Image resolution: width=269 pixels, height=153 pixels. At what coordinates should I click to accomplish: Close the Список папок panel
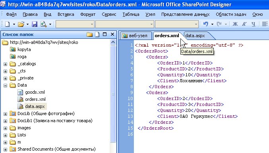[x=112, y=34]
